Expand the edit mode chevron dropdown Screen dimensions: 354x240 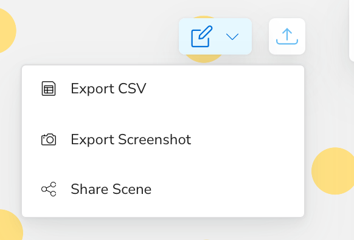pos(232,36)
